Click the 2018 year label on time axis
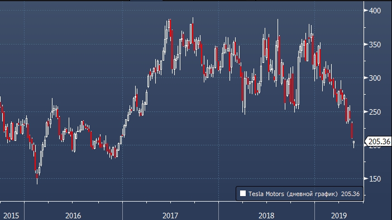This screenshot has width=392, height=220. [266, 215]
